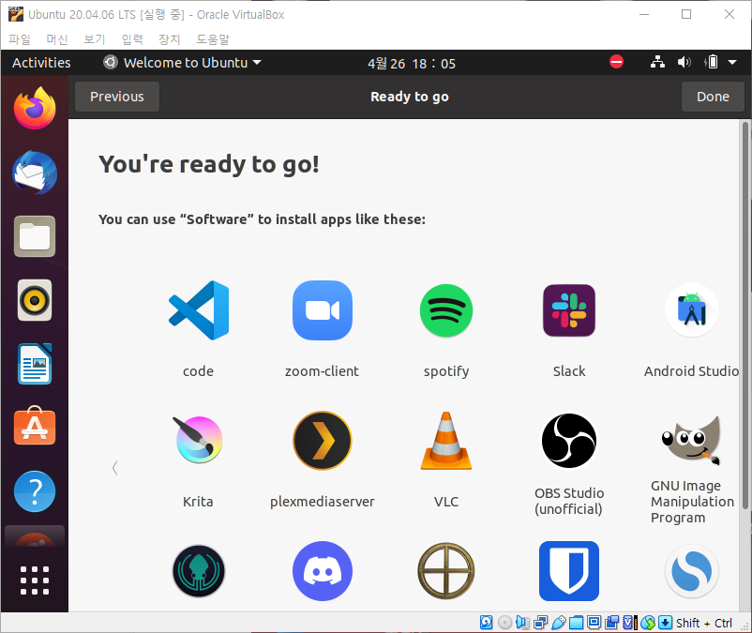Open the 도움말 menu
Viewport: 752px width, 633px height.
[213, 38]
